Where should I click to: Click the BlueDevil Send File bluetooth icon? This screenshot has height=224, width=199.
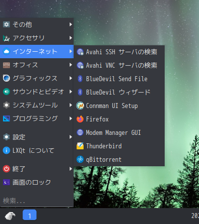coord(80,79)
